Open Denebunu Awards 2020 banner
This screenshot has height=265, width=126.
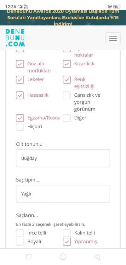63,18
